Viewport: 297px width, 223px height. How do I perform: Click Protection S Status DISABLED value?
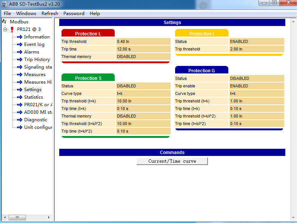pos(143,86)
